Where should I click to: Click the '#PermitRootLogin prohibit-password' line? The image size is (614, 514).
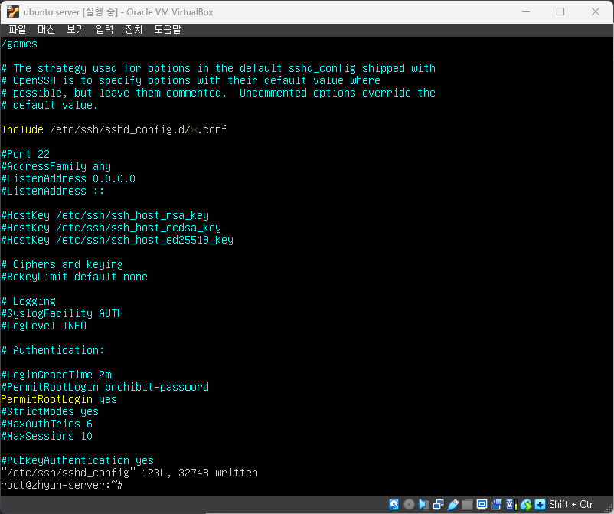coord(105,387)
